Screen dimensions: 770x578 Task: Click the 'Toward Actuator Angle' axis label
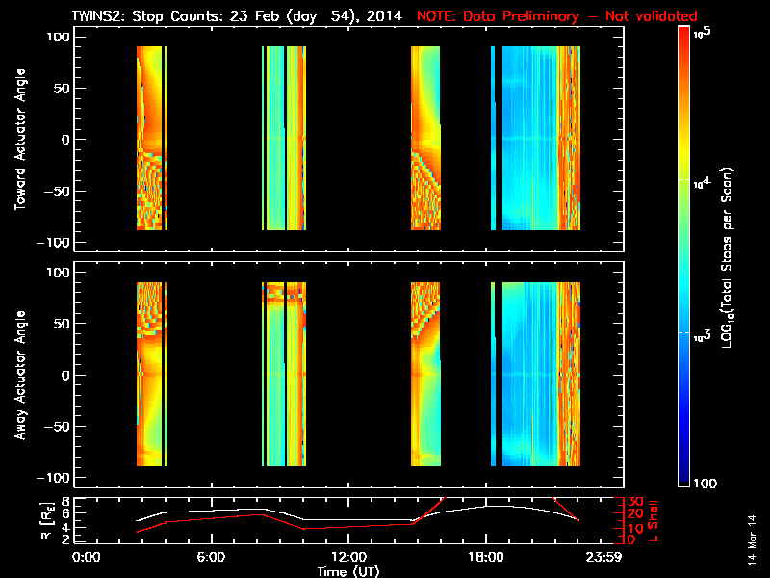pos(20,140)
